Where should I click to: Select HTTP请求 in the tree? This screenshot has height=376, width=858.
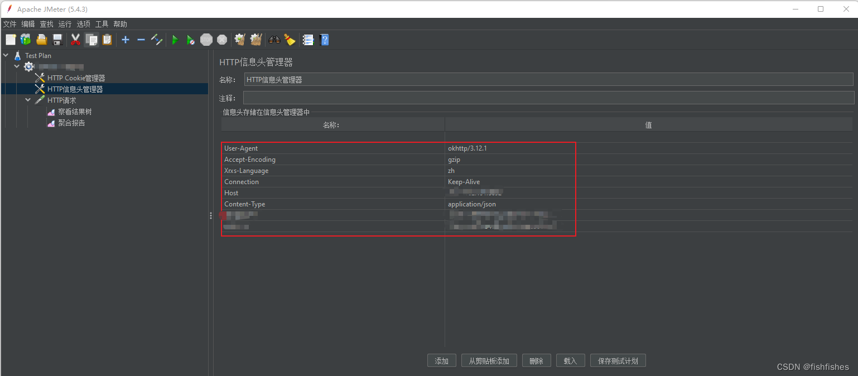pyautogui.click(x=61, y=100)
